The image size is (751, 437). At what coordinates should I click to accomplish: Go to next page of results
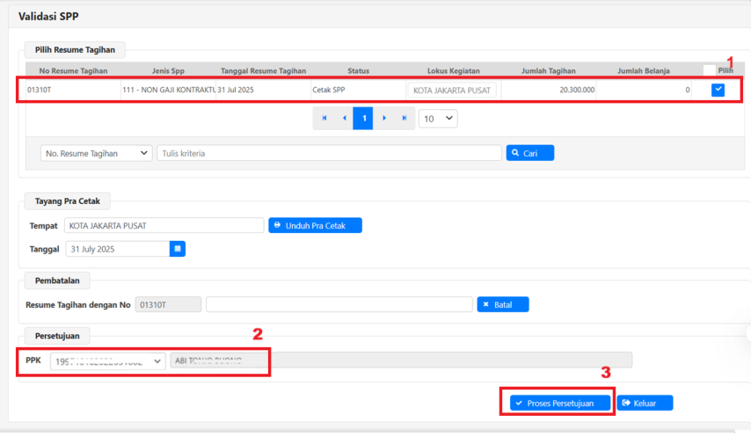(x=384, y=118)
